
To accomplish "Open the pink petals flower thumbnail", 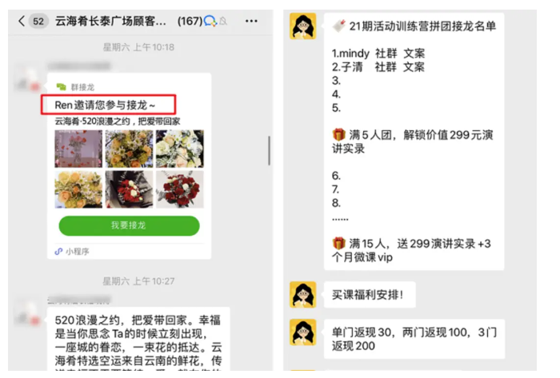I will point(78,149).
